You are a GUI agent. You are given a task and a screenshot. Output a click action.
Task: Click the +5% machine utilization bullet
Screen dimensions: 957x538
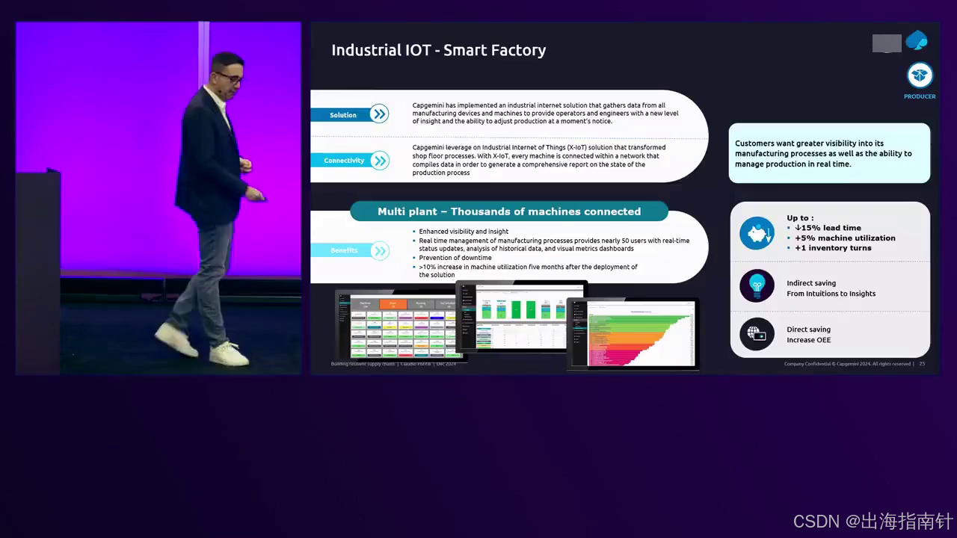coord(845,238)
